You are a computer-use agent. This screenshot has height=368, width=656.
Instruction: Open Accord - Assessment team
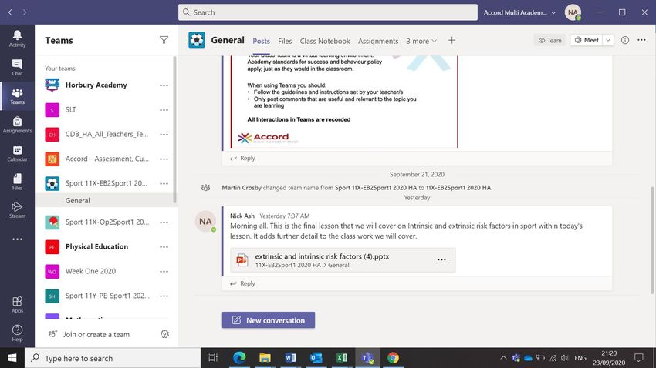click(x=107, y=159)
